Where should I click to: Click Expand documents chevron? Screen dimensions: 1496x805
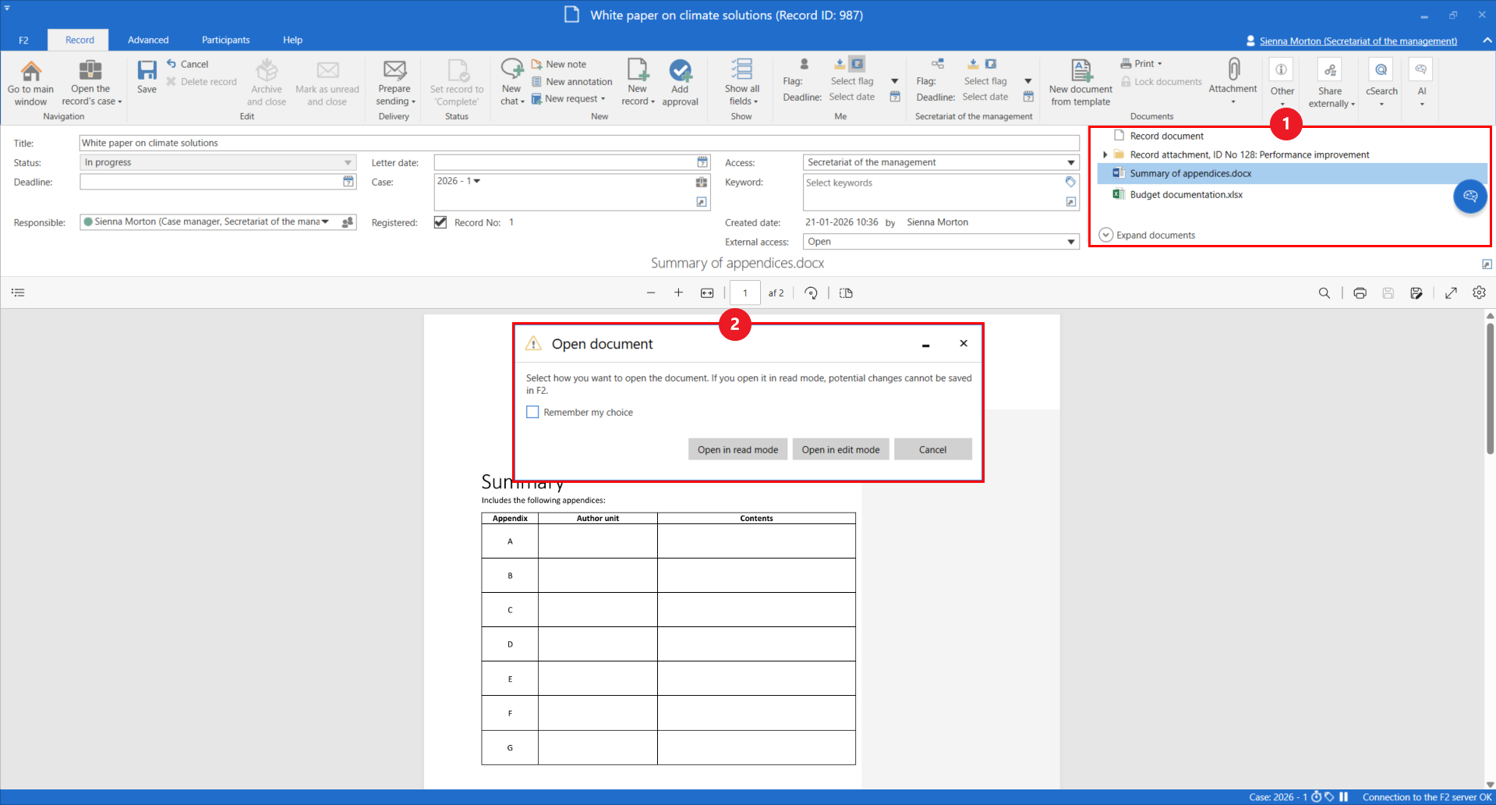tap(1105, 235)
